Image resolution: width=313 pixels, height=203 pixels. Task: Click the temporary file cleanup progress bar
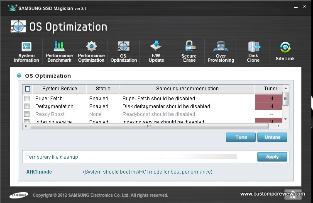click(x=198, y=156)
